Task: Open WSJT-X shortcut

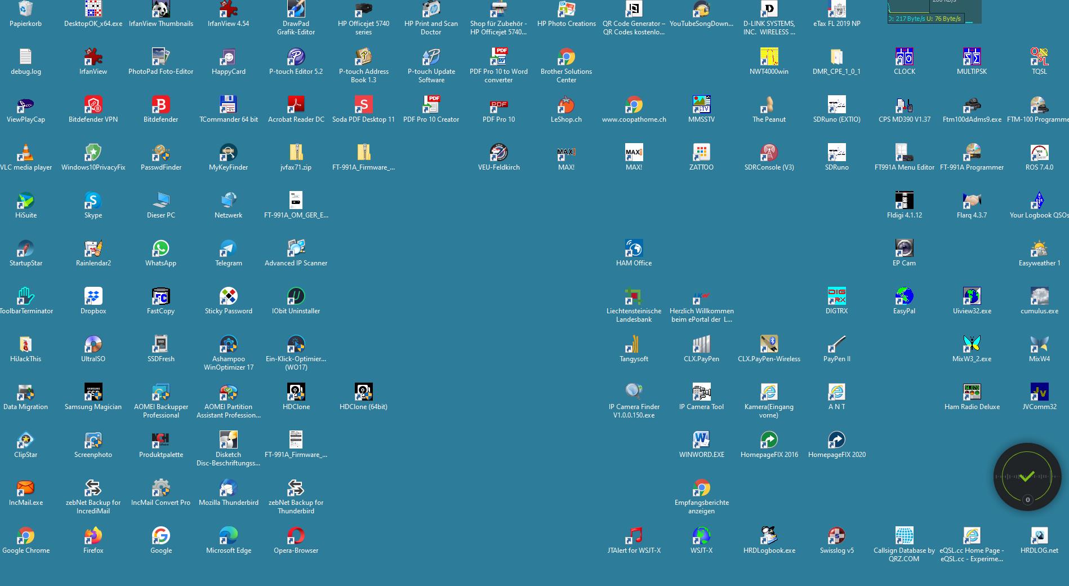Action: pos(702,536)
